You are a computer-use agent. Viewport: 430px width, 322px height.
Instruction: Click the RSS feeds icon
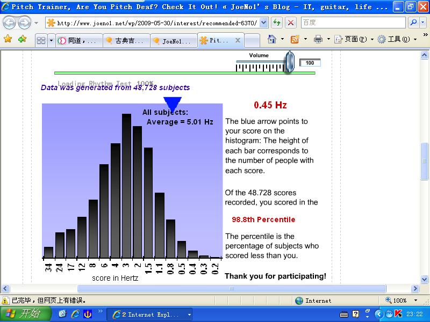pos(295,40)
